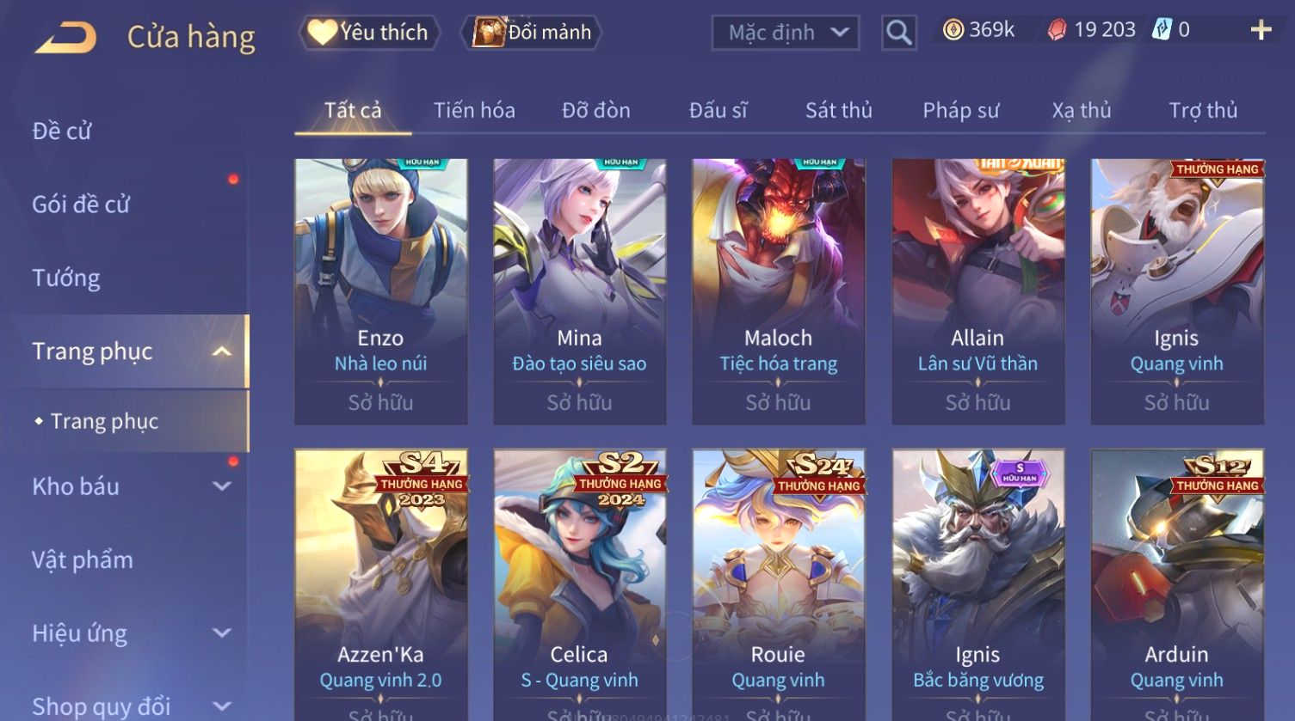Screen dimensions: 1295x721
Task: Open the Mặc định sort dropdown
Action: point(786,33)
